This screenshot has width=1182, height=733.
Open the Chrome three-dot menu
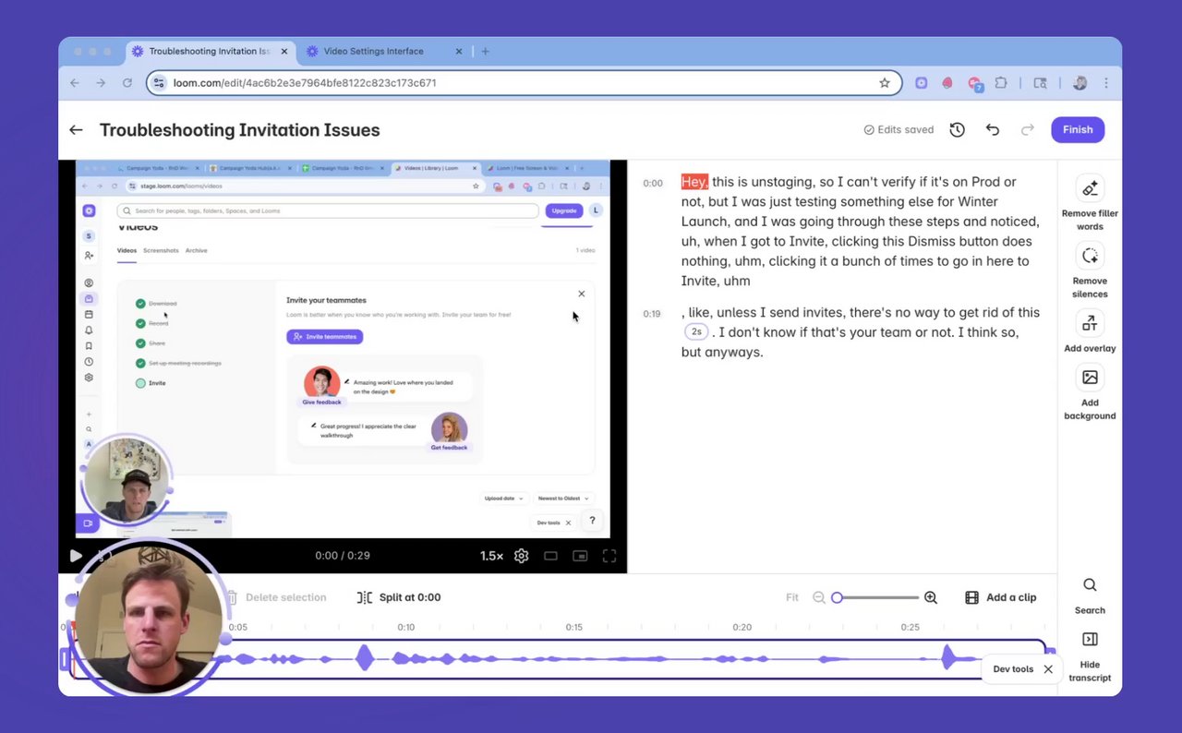(x=1106, y=83)
